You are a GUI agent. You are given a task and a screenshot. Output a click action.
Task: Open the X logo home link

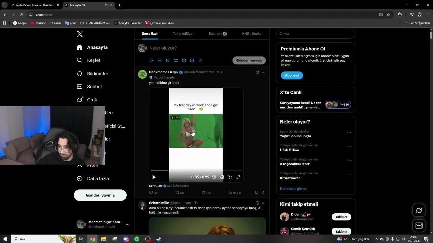click(x=79, y=34)
